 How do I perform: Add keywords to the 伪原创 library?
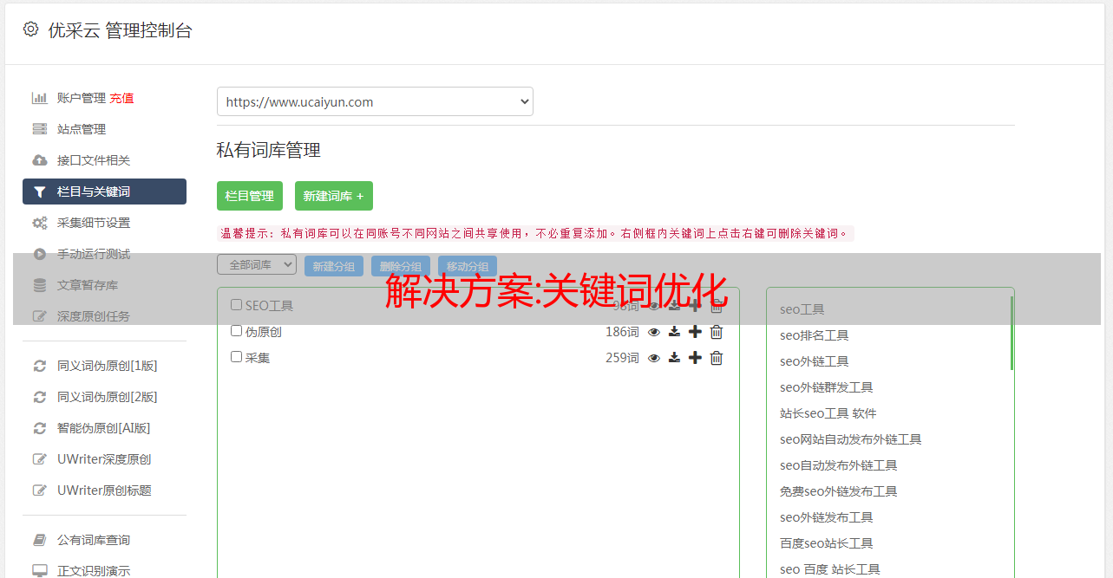tap(695, 332)
